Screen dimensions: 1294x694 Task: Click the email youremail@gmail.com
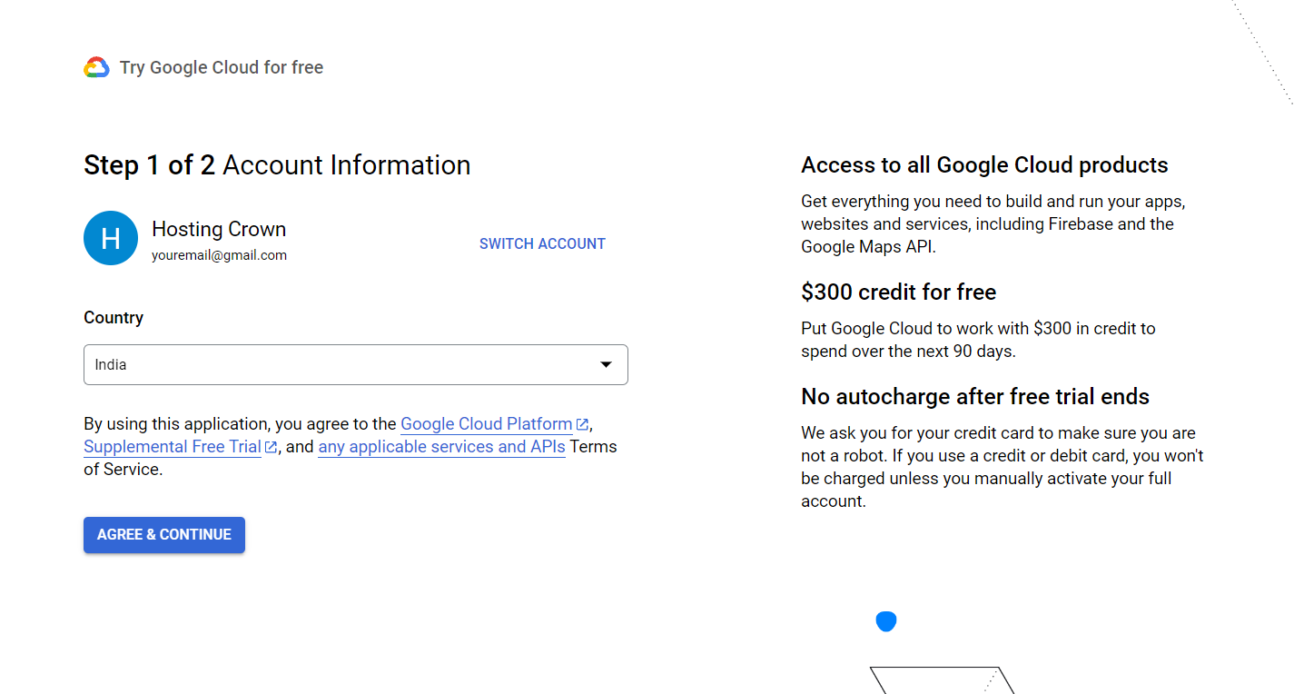click(219, 255)
